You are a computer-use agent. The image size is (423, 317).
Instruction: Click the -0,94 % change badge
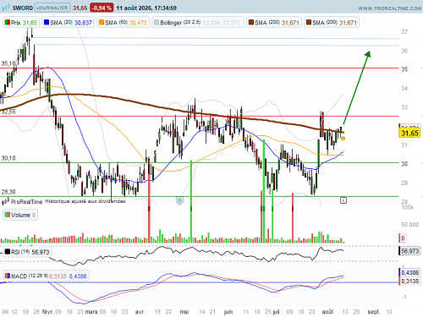[x=102, y=8]
